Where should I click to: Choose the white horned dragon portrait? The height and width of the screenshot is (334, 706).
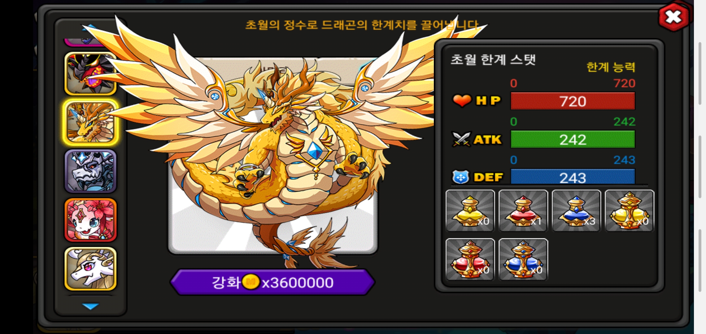(x=90, y=268)
